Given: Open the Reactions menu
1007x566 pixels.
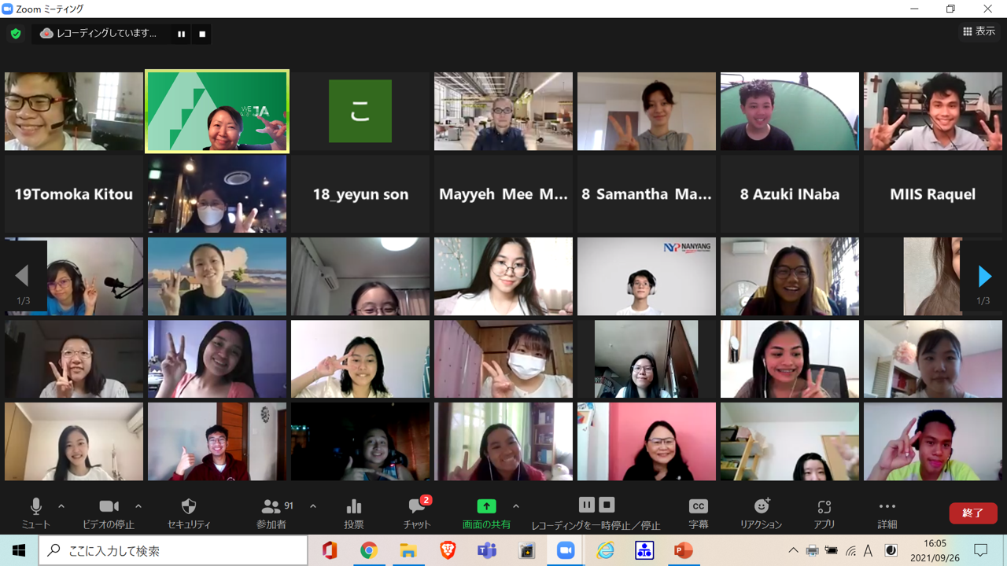Looking at the screenshot, I should 761,513.
